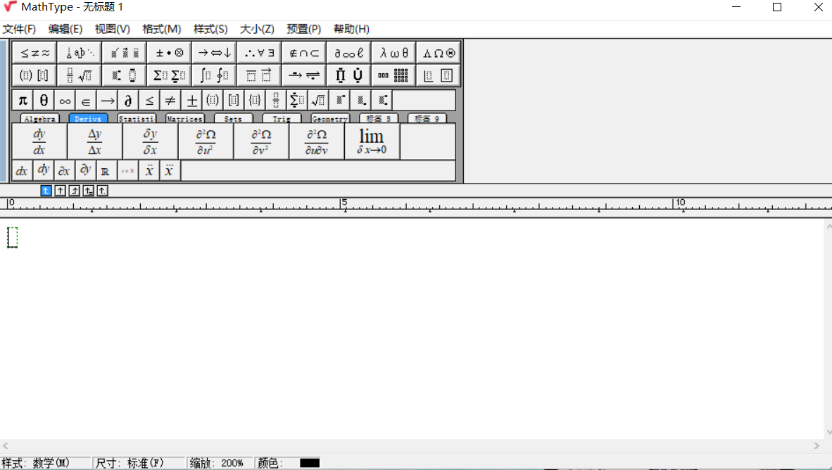Open the integral templates palette
832x470 pixels.
coord(215,75)
